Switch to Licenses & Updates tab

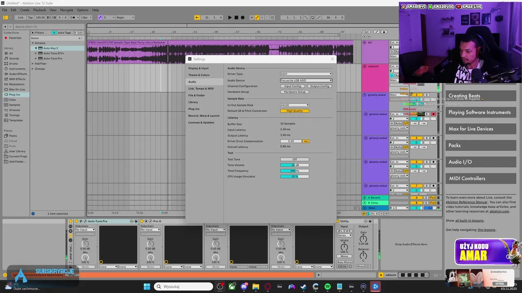click(201, 122)
